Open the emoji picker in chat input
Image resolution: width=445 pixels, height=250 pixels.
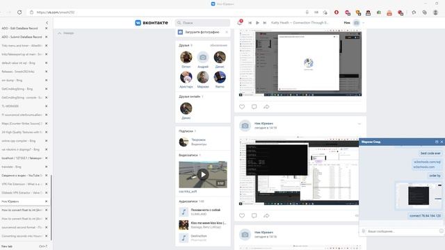pyautogui.click(x=442, y=231)
